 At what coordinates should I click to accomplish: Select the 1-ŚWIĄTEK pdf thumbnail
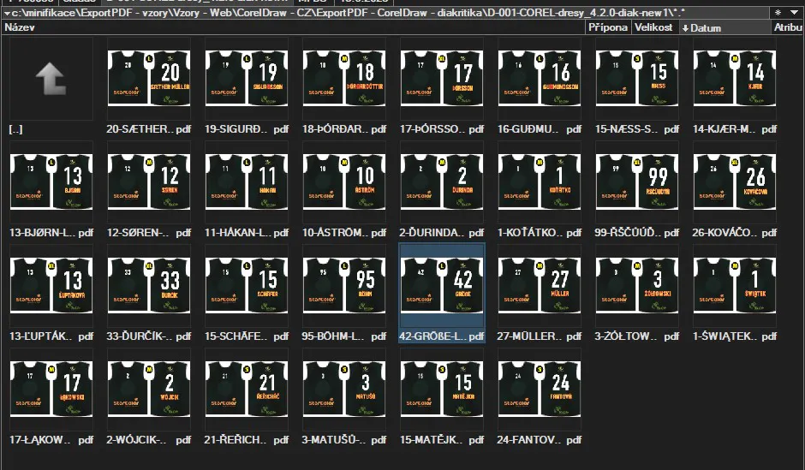[x=734, y=286]
